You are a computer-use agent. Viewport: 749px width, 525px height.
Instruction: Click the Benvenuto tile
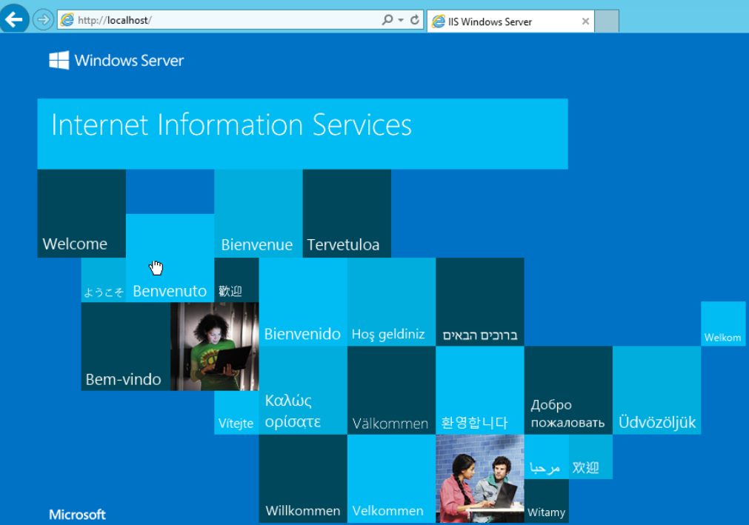[x=170, y=258]
